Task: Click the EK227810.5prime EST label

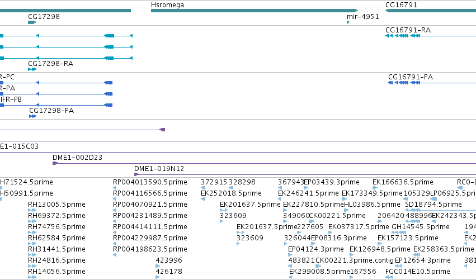Action: [313, 205]
